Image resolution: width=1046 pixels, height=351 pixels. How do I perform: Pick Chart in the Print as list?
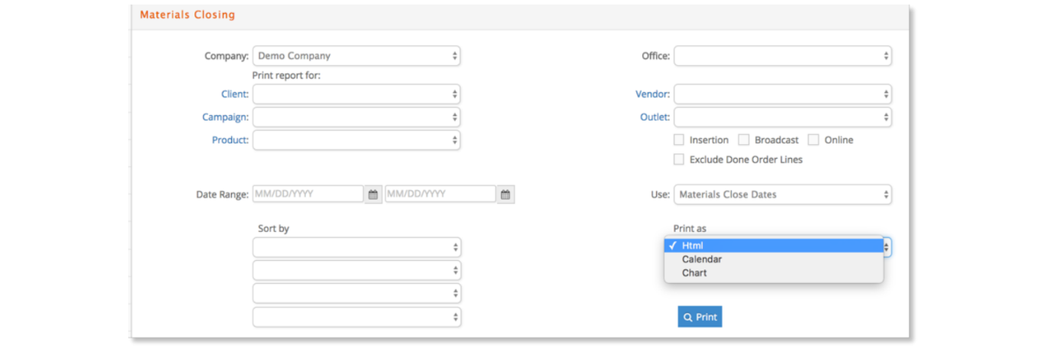click(774, 273)
